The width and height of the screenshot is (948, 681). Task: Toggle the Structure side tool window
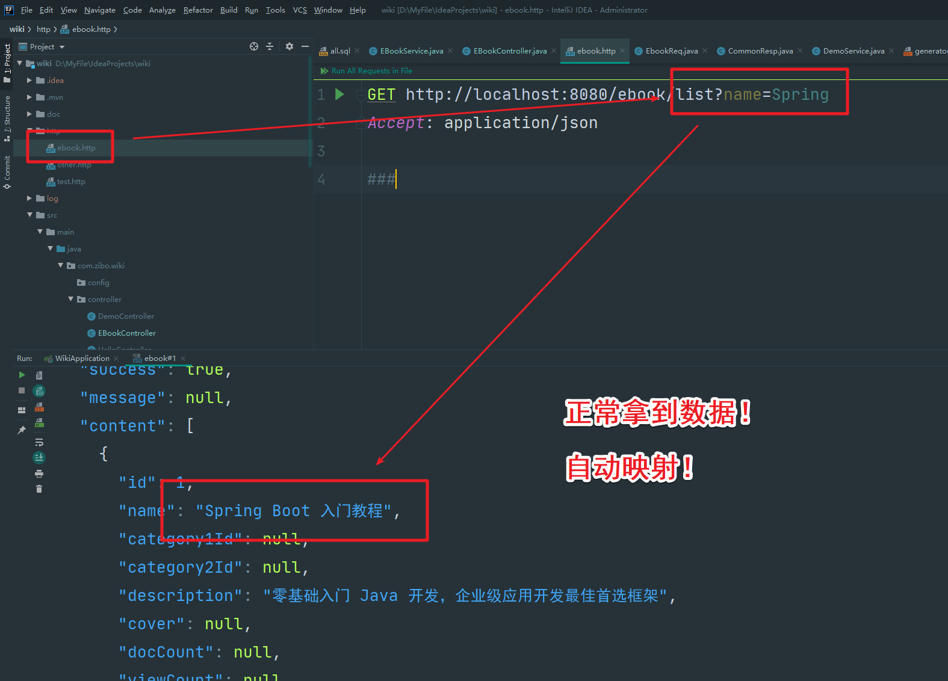(x=7, y=118)
